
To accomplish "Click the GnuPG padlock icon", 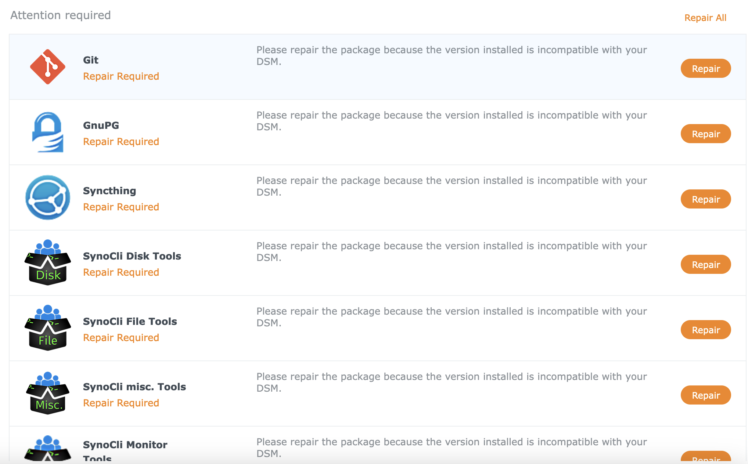I will pyautogui.click(x=48, y=132).
